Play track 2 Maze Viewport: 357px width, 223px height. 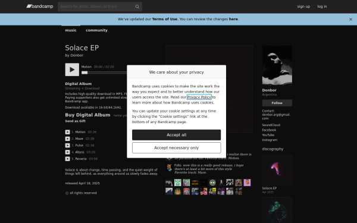[67, 139]
